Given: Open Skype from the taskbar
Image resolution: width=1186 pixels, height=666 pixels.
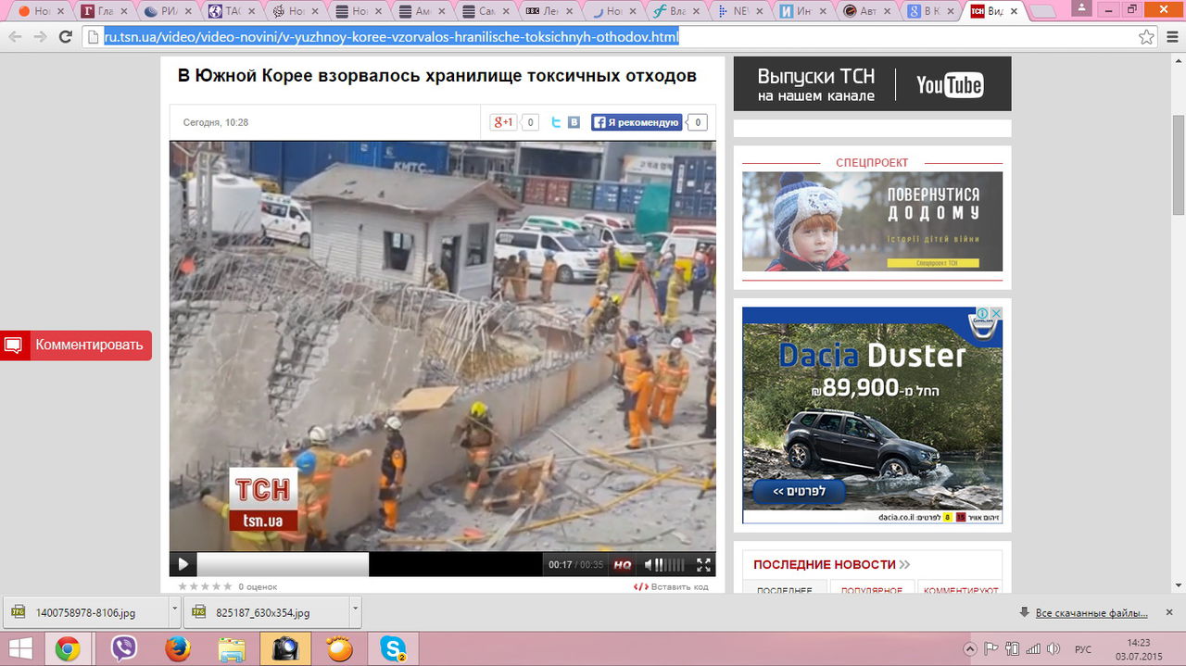Looking at the screenshot, I should tap(394, 648).
